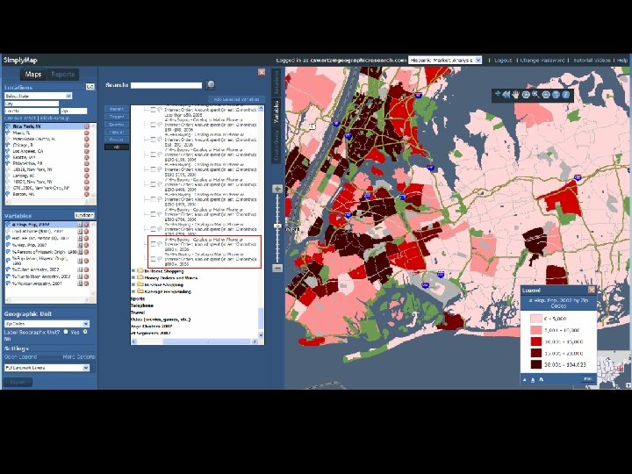
Task: Delete the % Mexican Ancestry, 2007 variable
Action: [86, 284]
